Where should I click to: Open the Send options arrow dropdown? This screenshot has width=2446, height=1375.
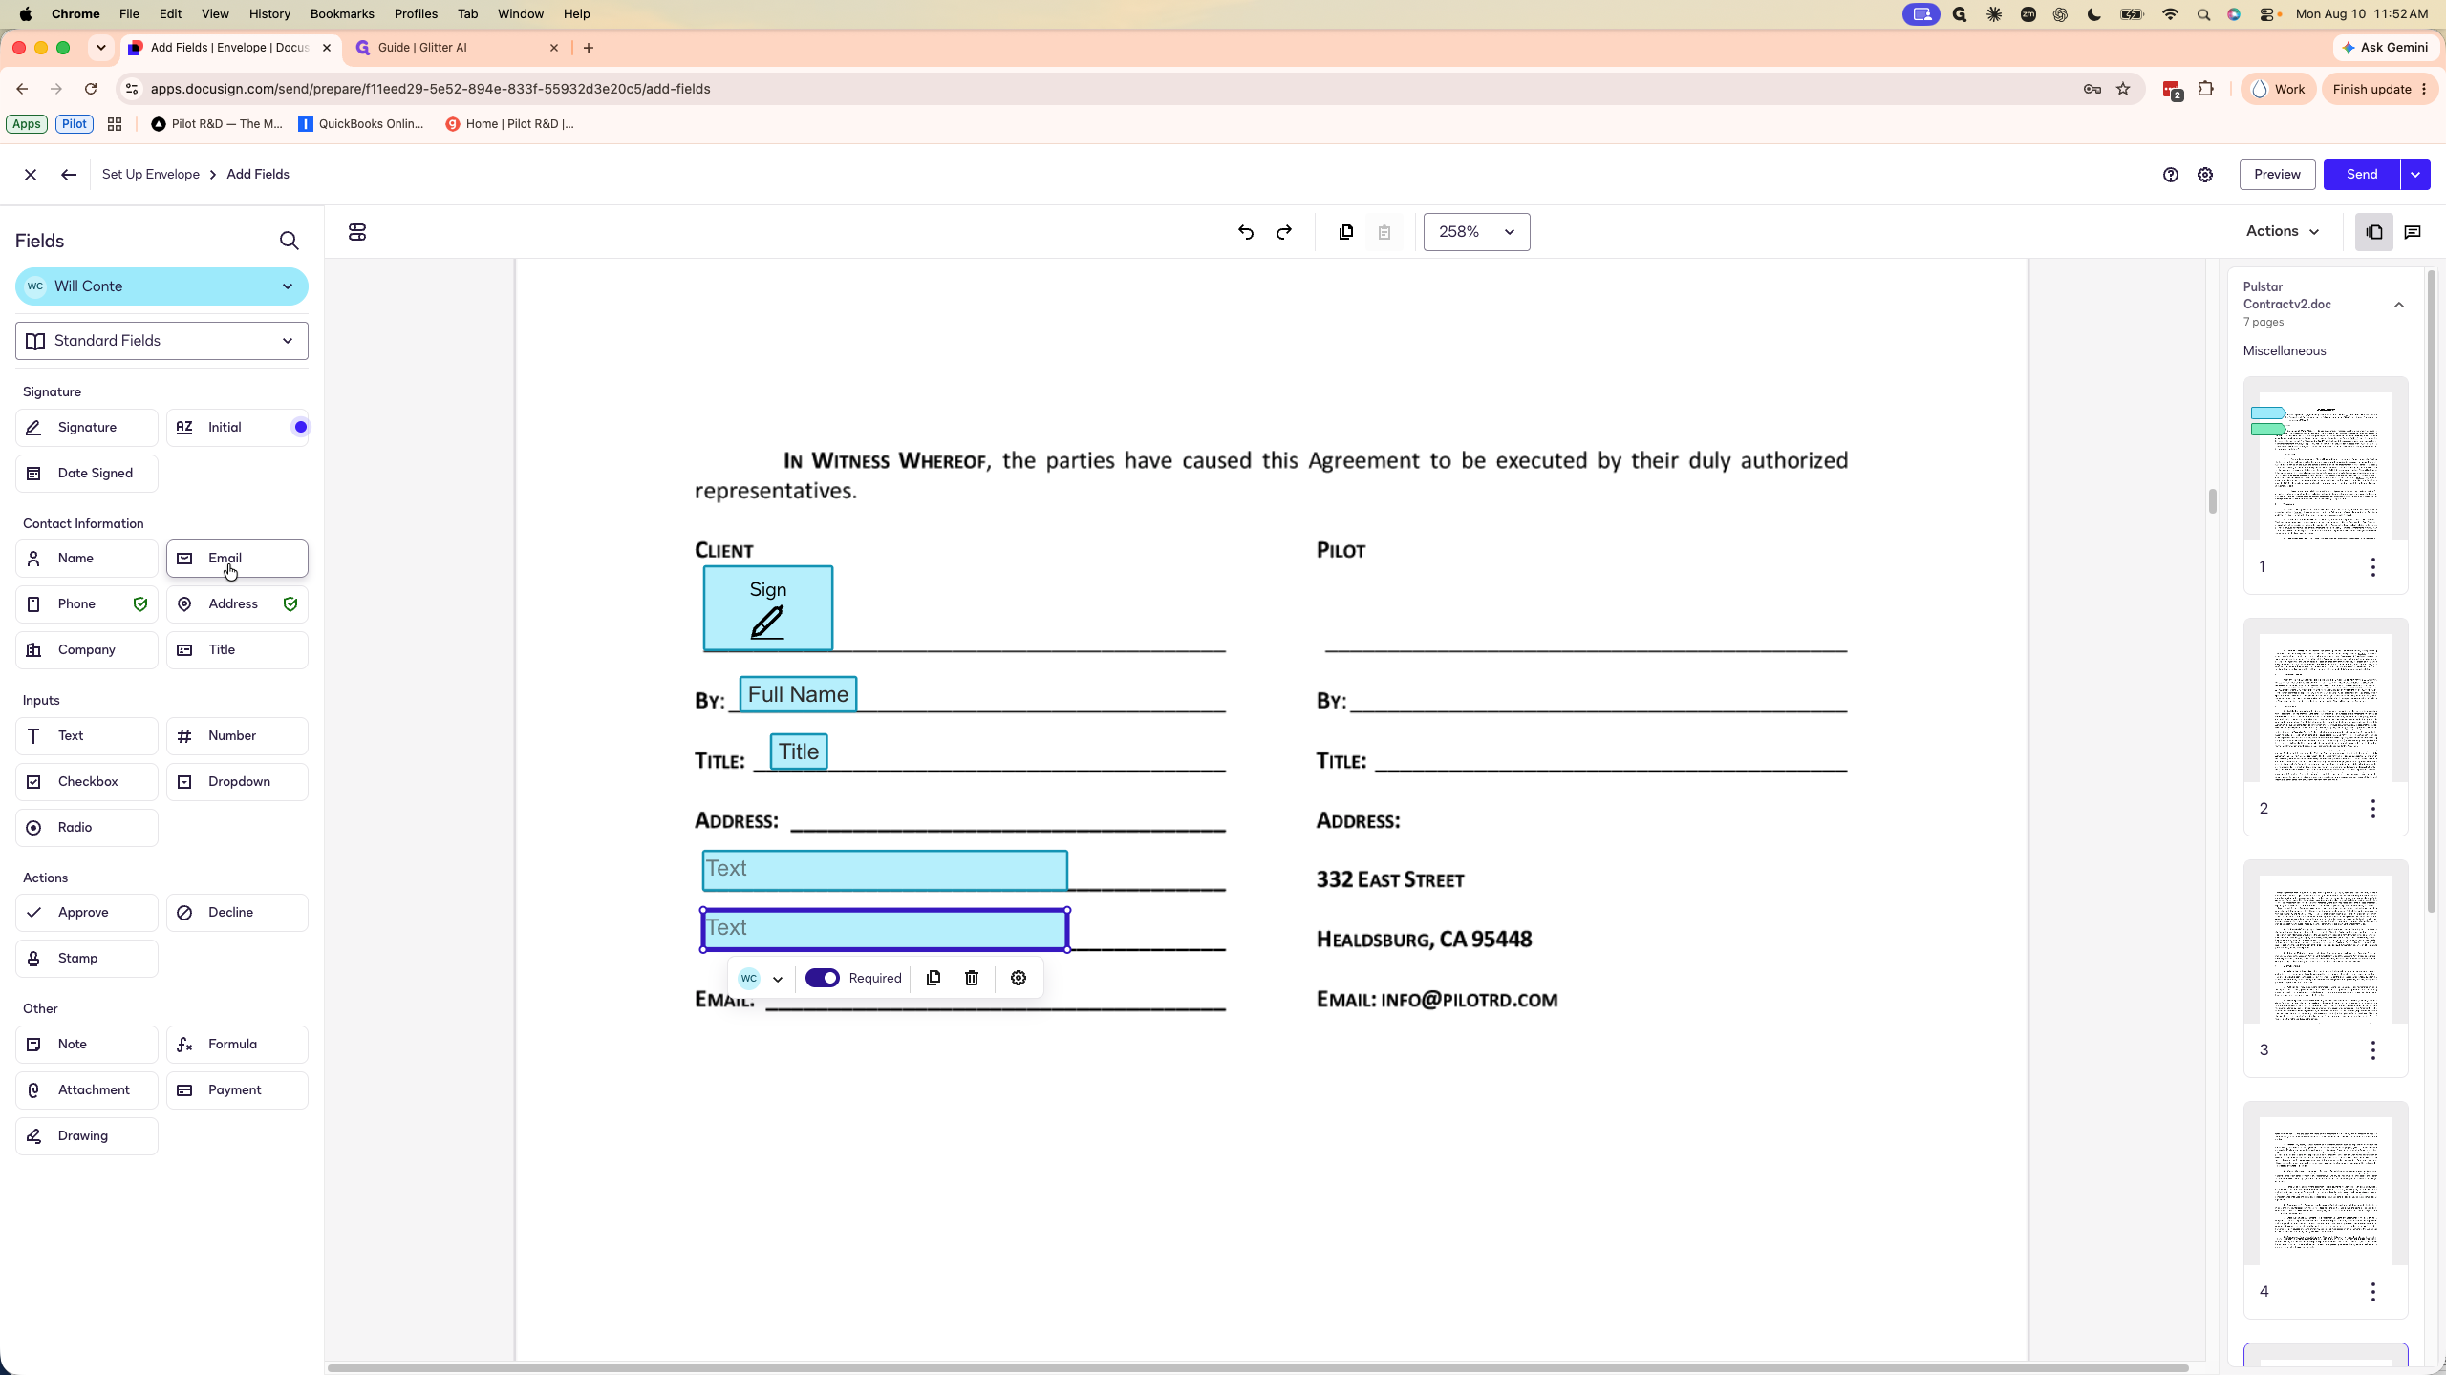point(2415,175)
